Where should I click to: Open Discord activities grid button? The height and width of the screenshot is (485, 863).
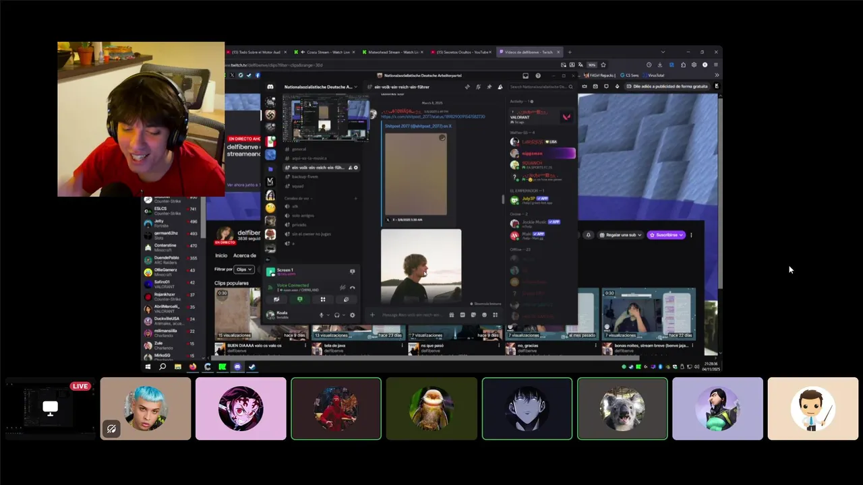click(x=323, y=299)
